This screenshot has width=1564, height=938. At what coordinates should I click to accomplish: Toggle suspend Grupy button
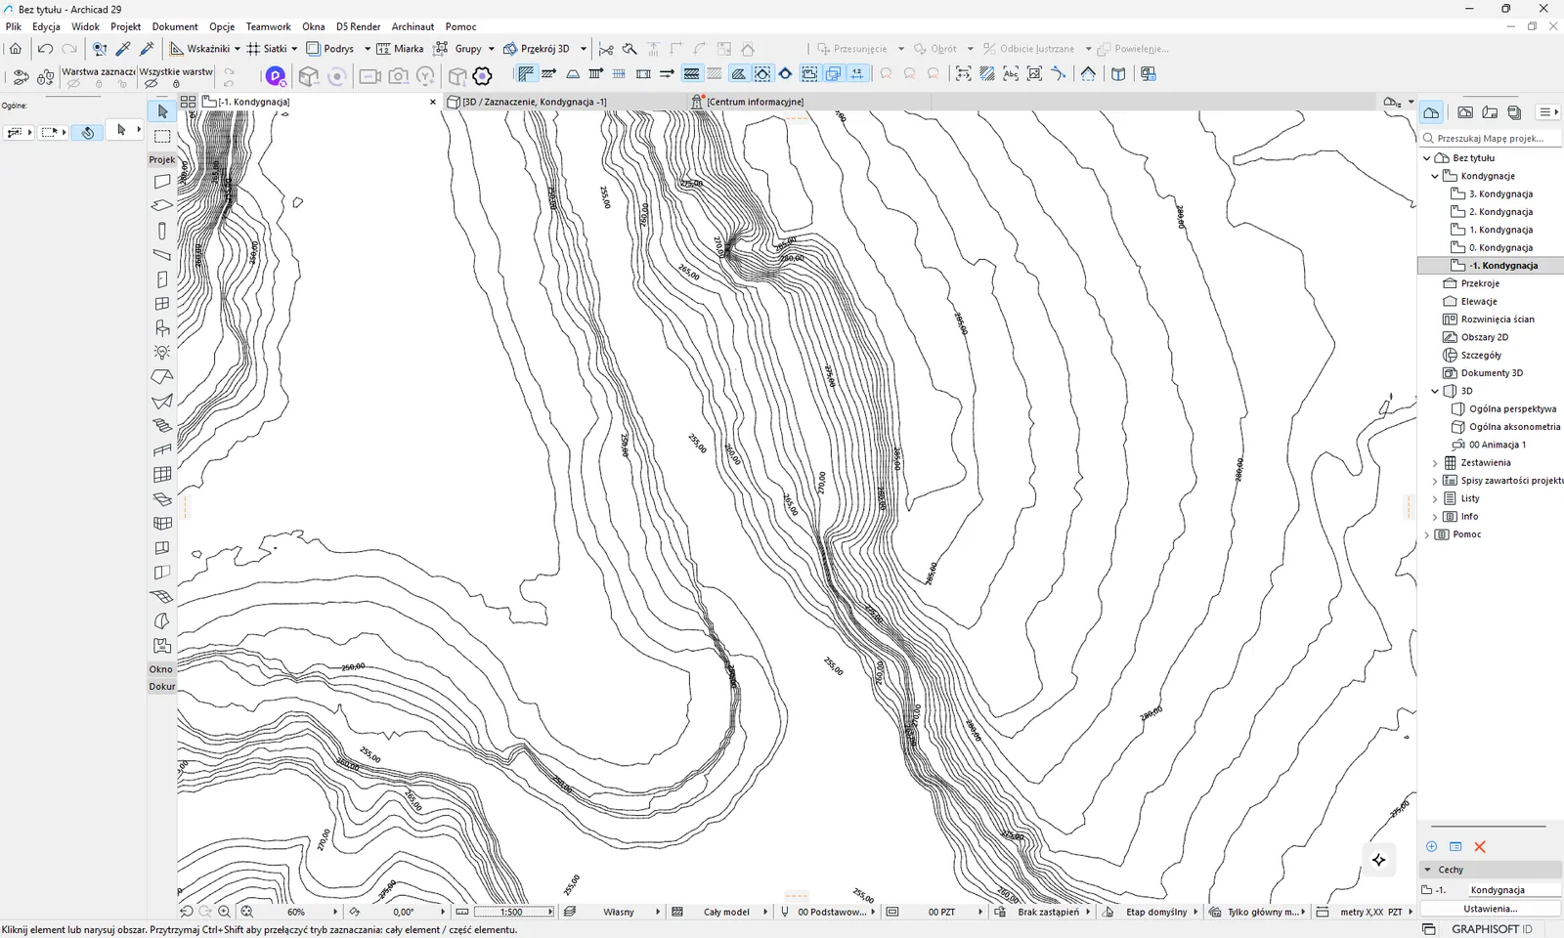[459, 48]
